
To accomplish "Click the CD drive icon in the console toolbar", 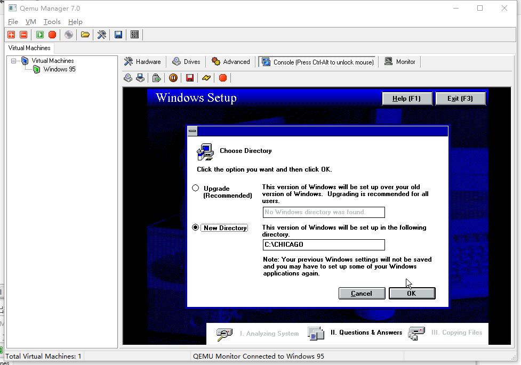I will [x=128, y=78].
